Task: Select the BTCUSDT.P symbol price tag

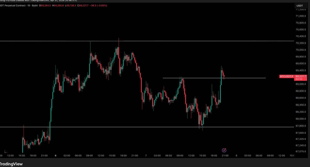Action: click(x=287, y=76)
